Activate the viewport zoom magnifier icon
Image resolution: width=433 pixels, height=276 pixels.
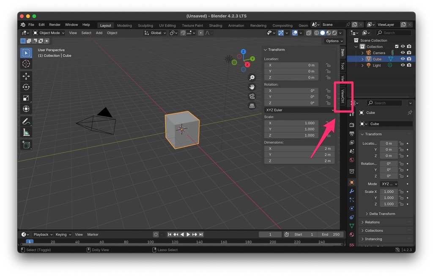[x=252, y=78]
